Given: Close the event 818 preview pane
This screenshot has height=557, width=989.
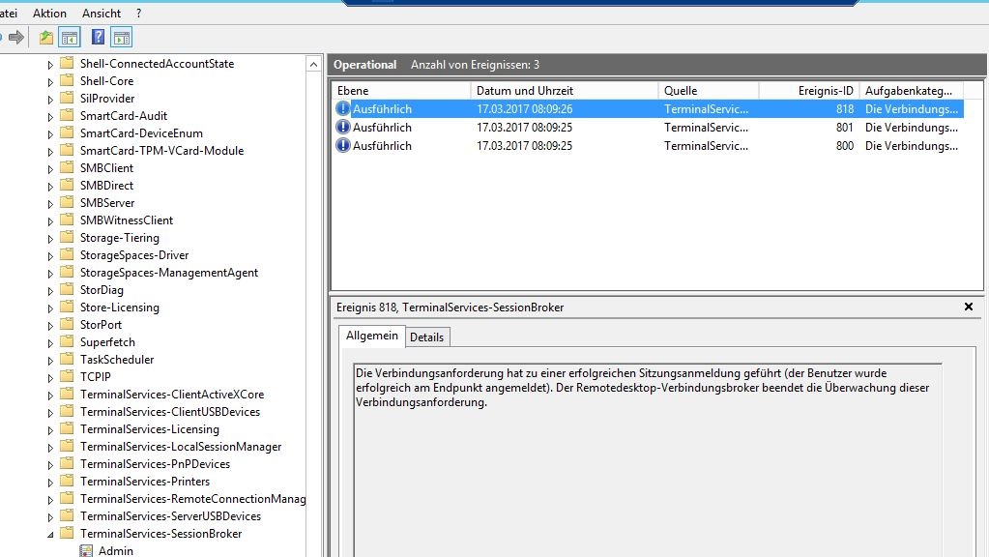Looking at the screenshot, I should pos(969,307).
